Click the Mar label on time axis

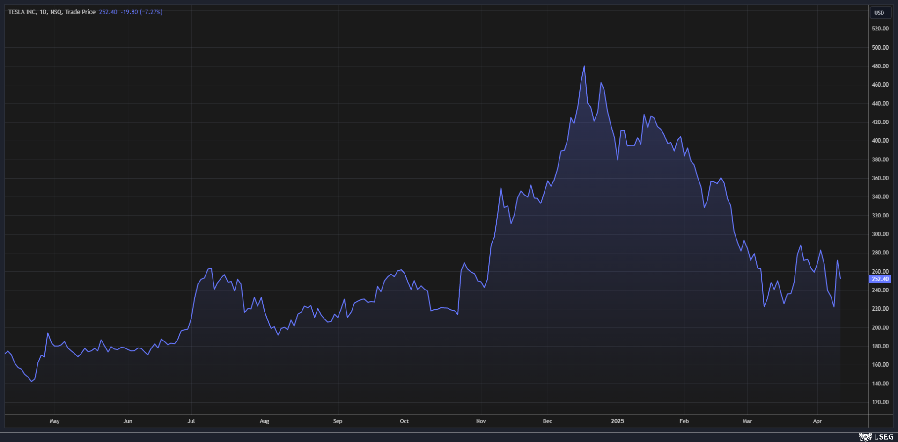click(747, 421)
